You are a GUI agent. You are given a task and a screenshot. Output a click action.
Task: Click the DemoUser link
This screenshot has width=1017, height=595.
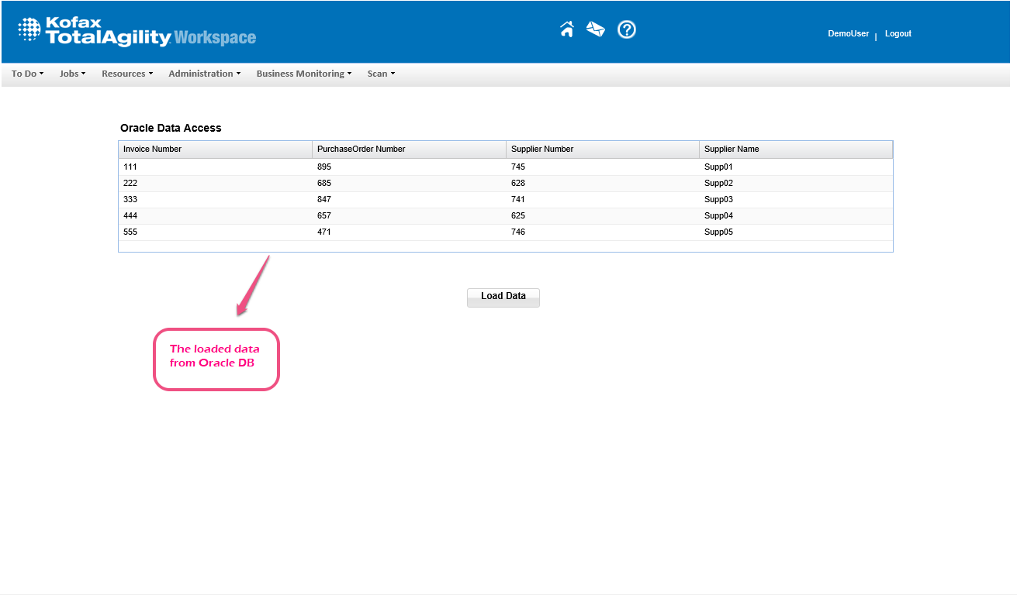848,34
